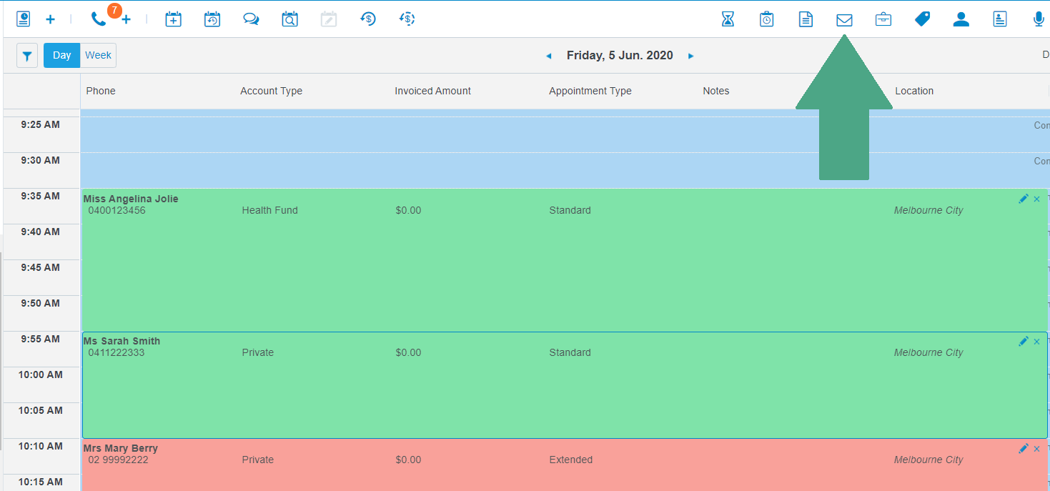The height and width of the screenshot is (491, 1050).
Task: Select the chat bubbles messaging icon
Action: [251, 19]
